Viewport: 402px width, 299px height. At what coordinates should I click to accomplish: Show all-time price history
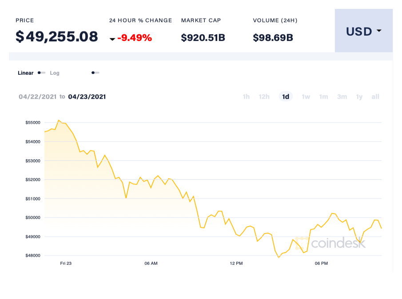pos(375,97)
